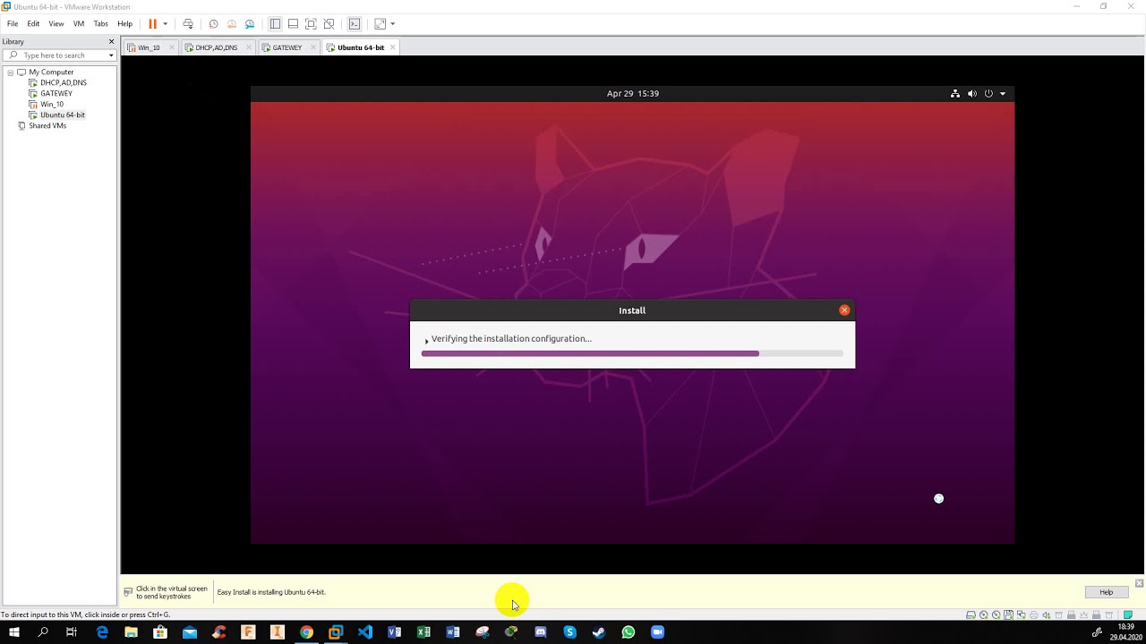Toggle the library sidebar view icon
Image resolution: width=1146 pixels, height=644 pixels.
(x=275, y=24)
